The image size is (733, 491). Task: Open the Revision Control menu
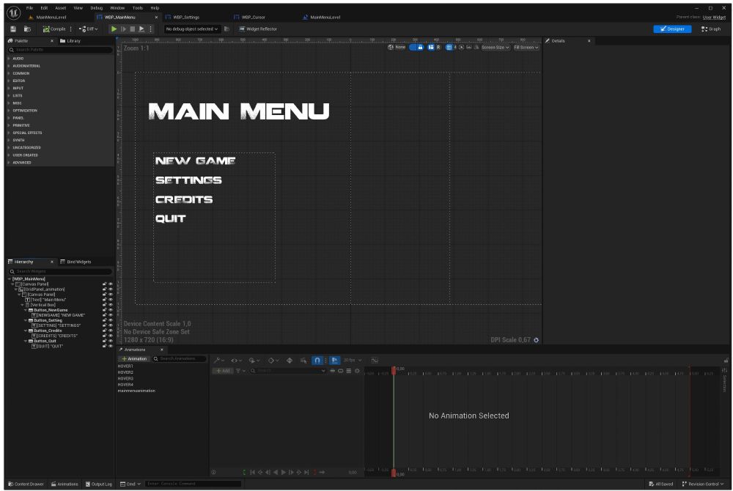[x=702, y=484]
